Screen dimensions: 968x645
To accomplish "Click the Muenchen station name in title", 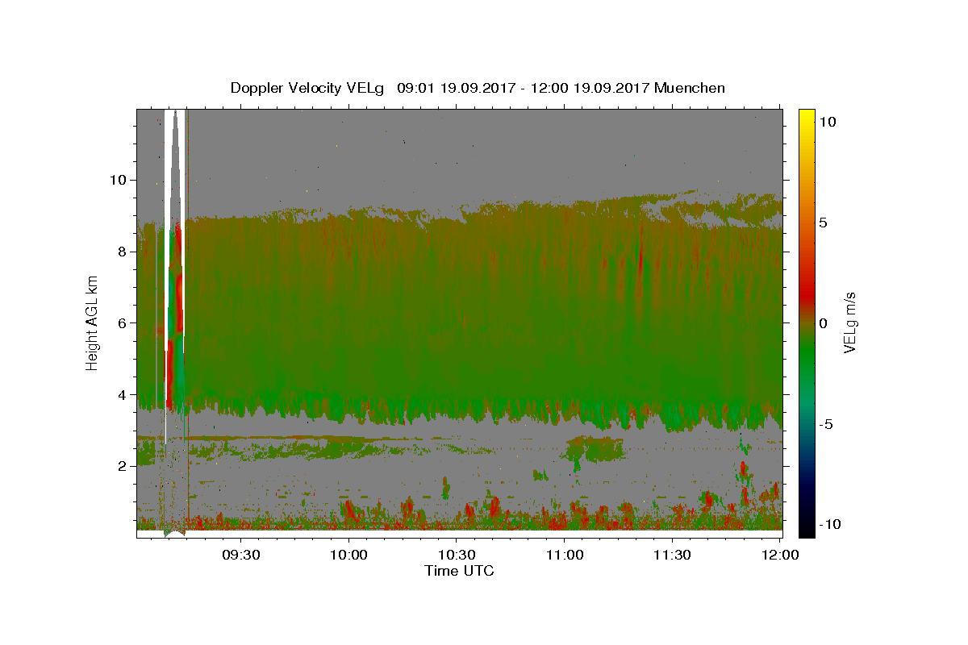I will (x=690, y=88).
